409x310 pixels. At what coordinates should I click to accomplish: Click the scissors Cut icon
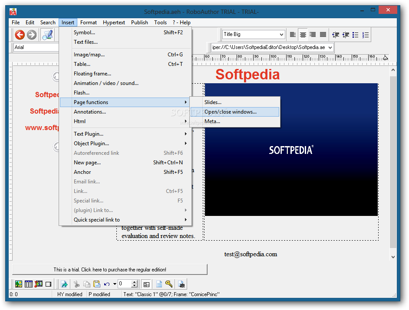coord(76,284)
